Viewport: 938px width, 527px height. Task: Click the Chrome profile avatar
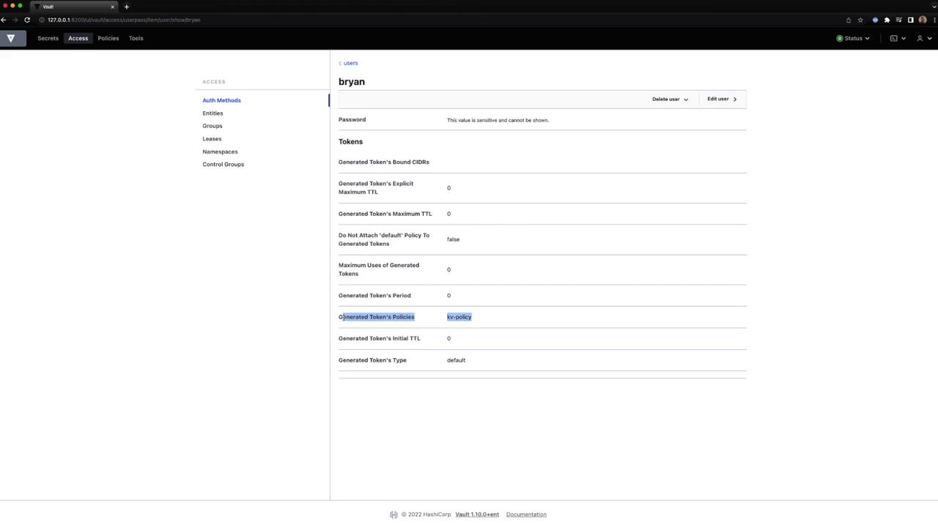[923, 20]
